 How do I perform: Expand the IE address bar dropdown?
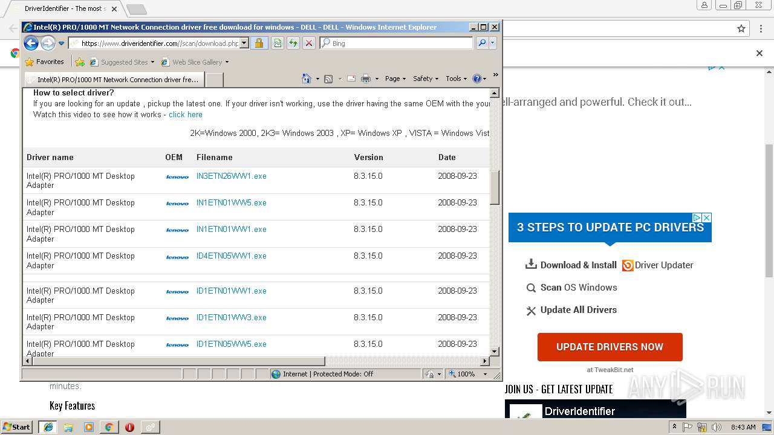tap(244, 43)
